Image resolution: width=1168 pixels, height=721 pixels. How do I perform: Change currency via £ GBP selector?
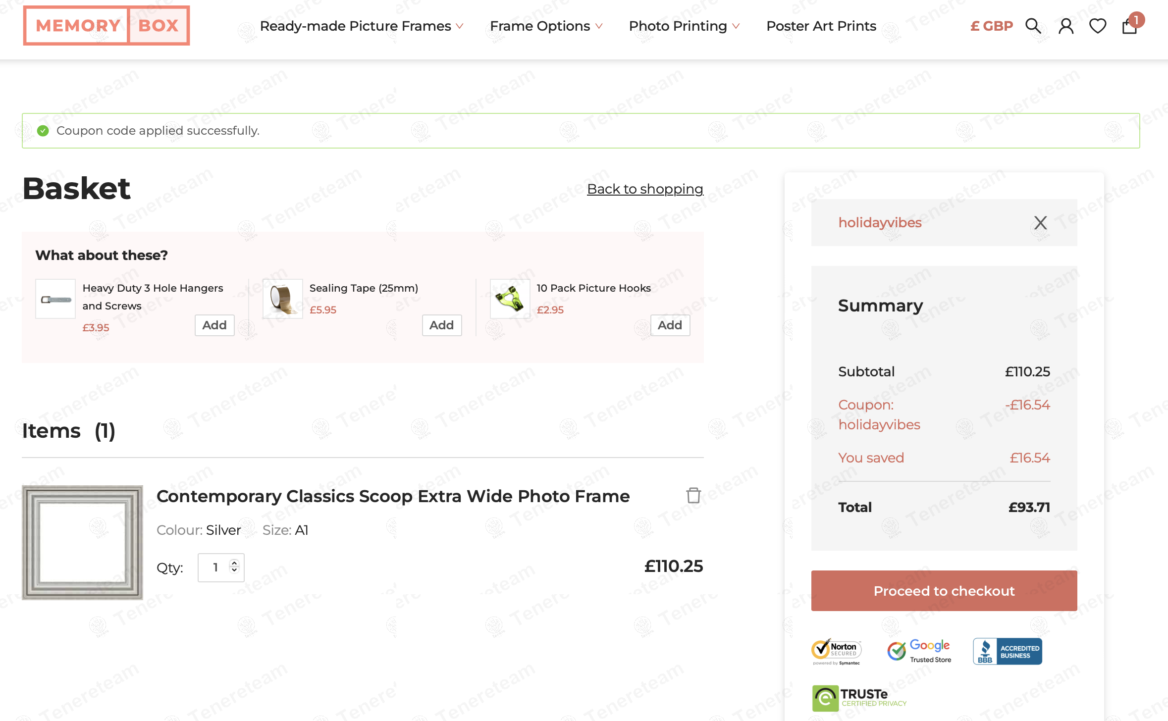coord(992,26)
